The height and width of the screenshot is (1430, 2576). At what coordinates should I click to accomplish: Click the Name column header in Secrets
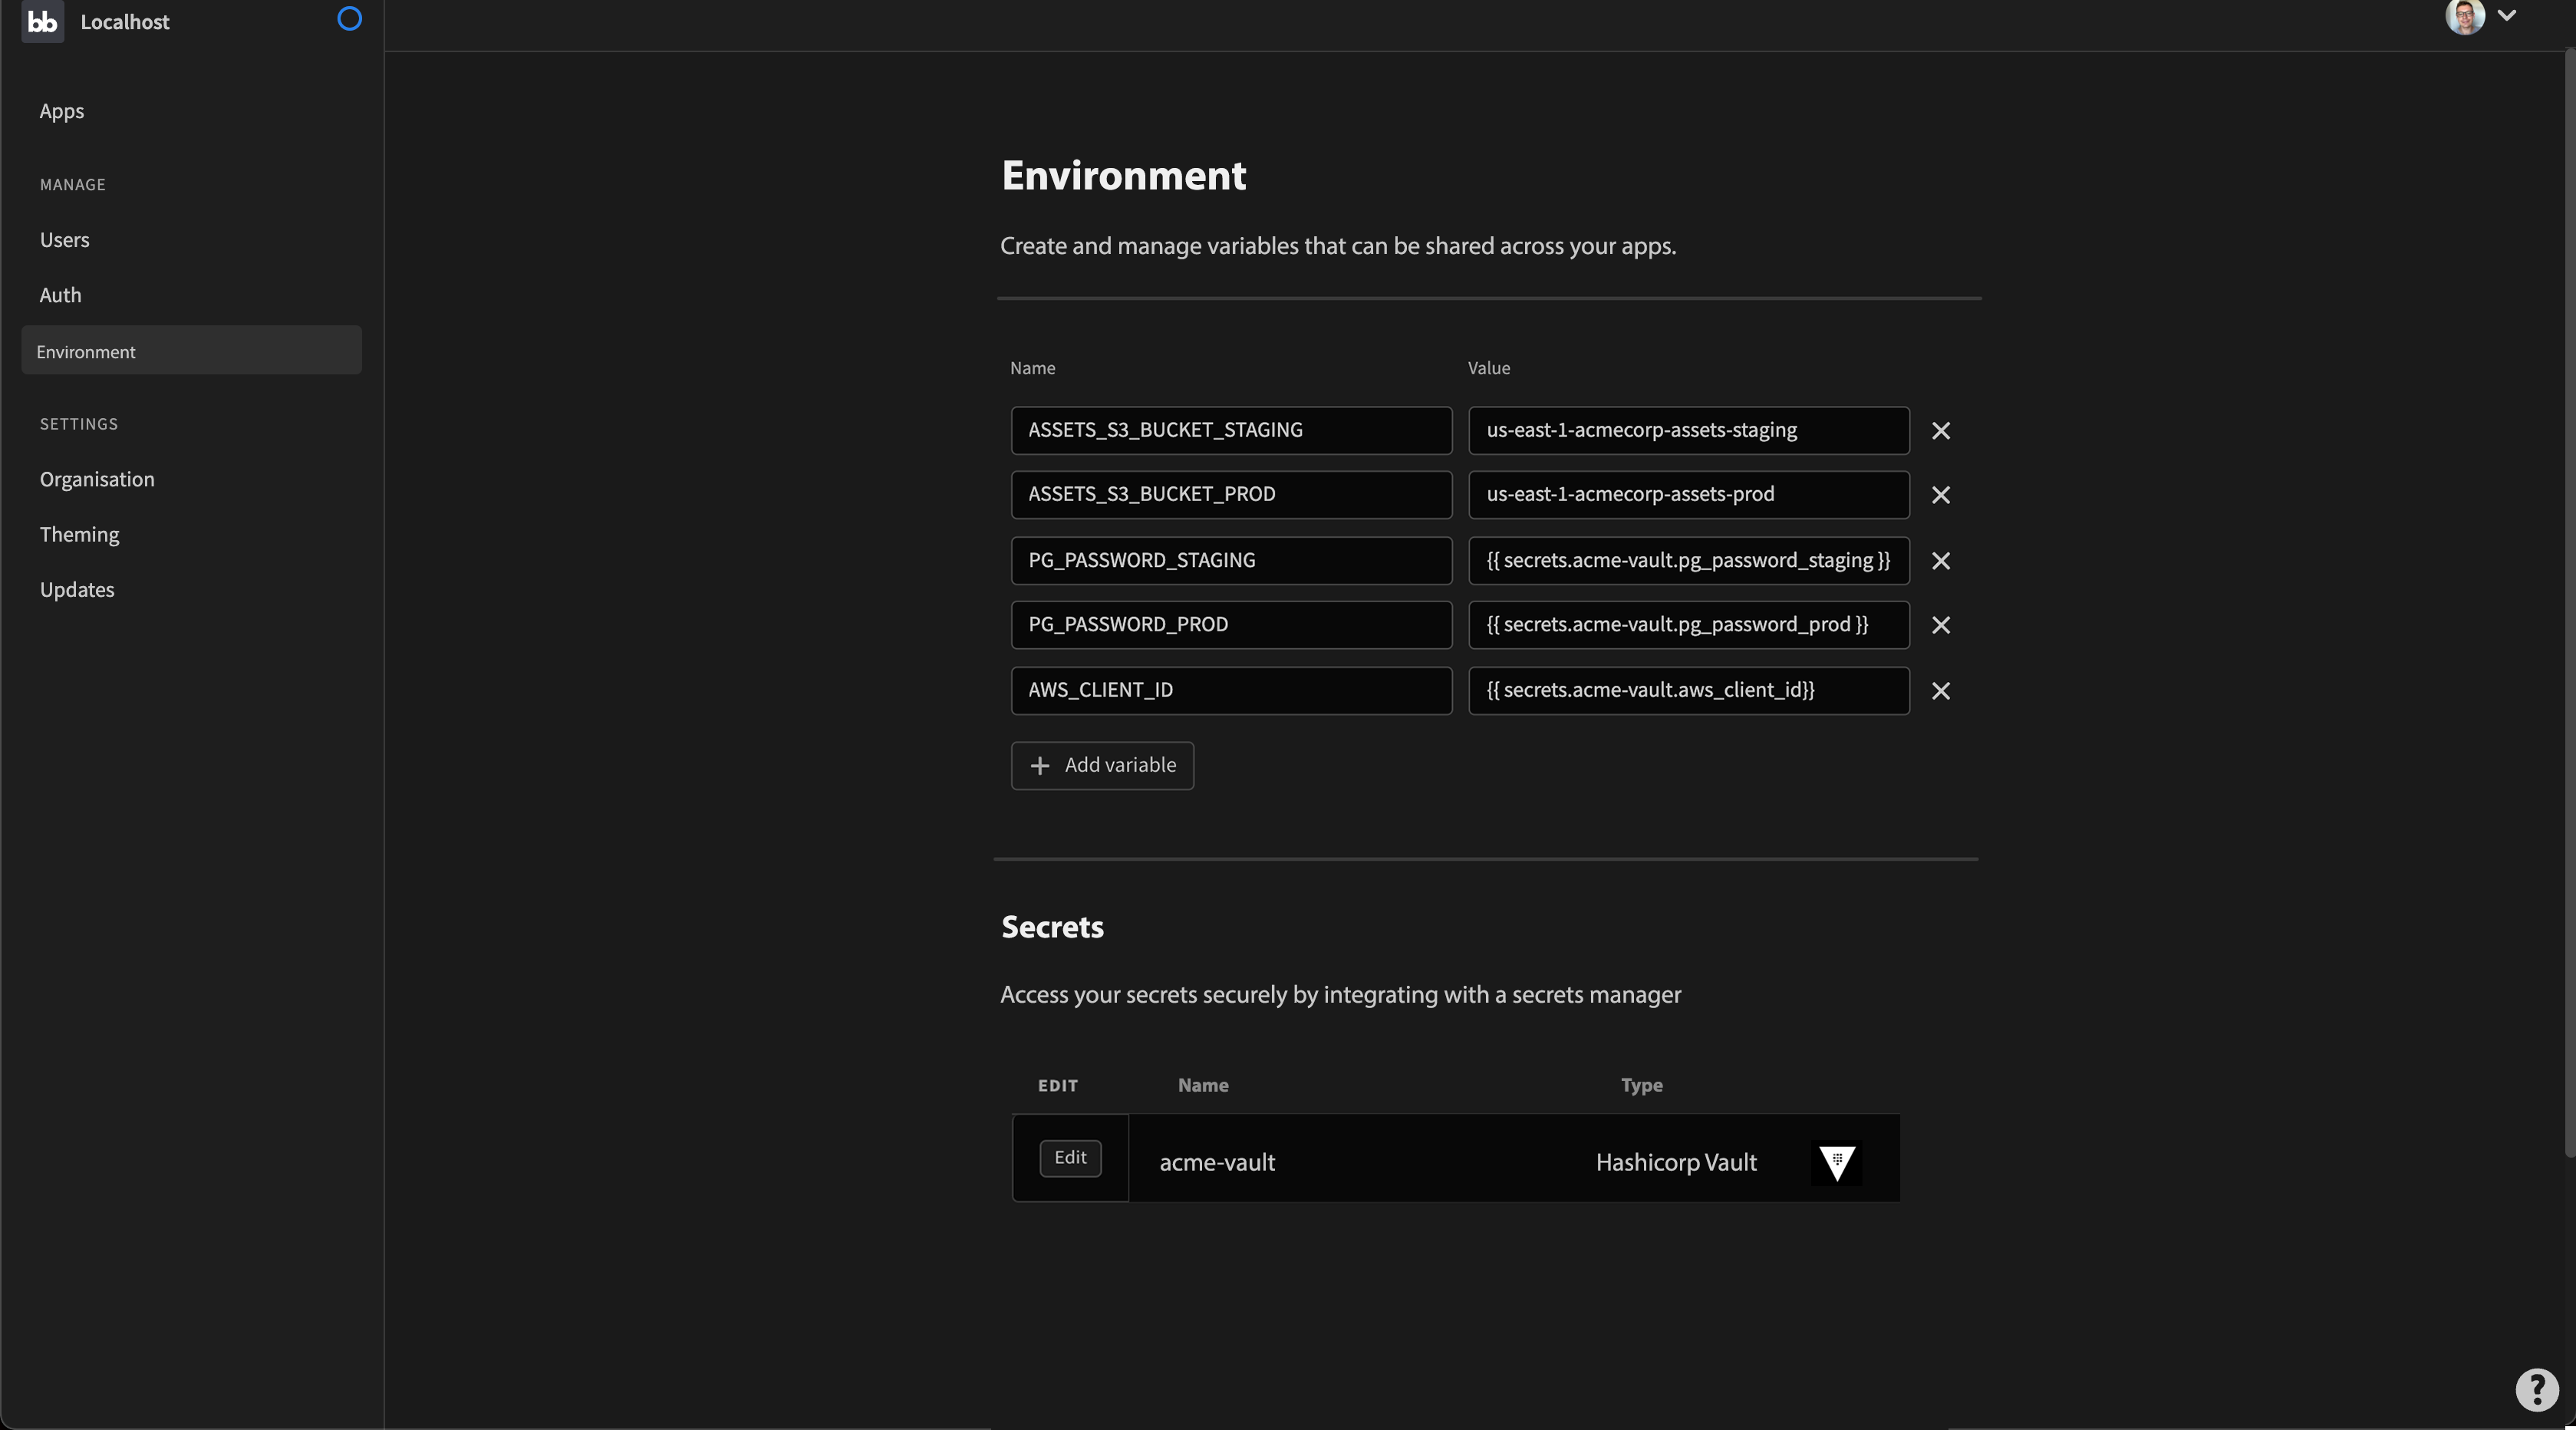(x=1203, y=1085)
